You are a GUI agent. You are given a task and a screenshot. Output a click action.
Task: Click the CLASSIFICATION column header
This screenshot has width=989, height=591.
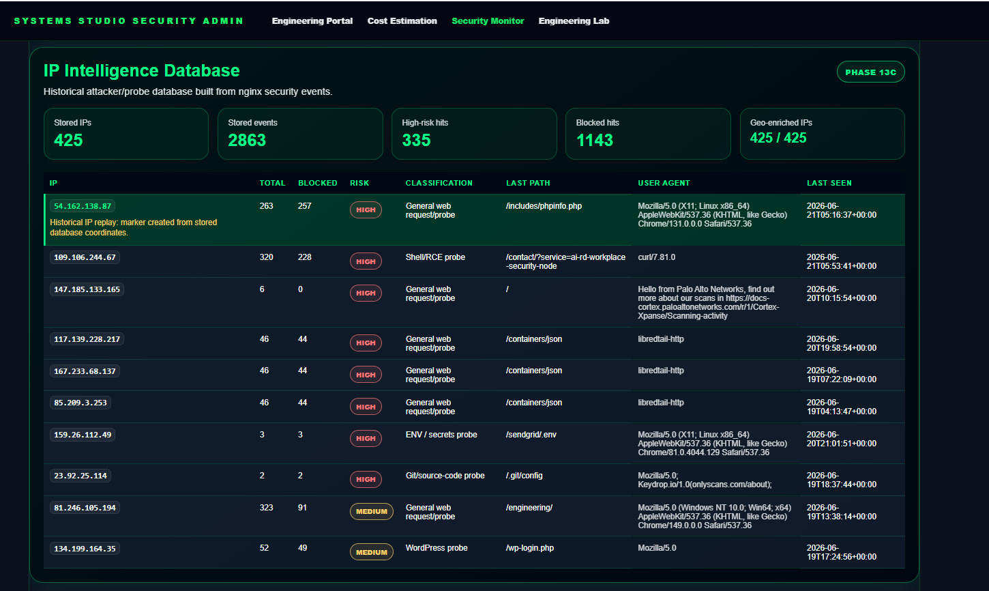(439, 183)
